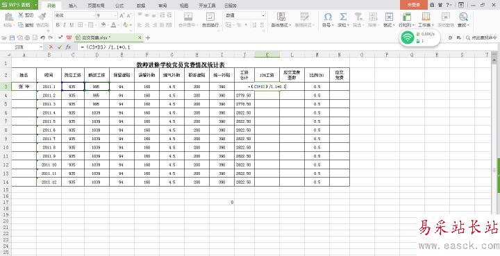Switch to the 视图 (View) tab
The image size is (500, 256).
[184, 6]
